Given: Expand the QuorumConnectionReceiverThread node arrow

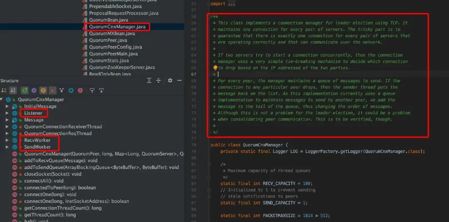Looking at the screenshot, I should [7, 127].
